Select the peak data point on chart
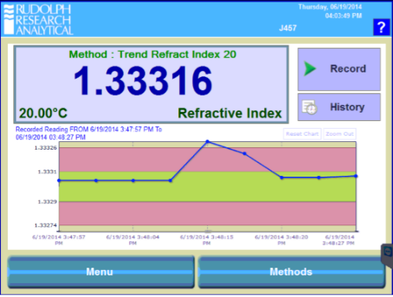 coord(208,141)
